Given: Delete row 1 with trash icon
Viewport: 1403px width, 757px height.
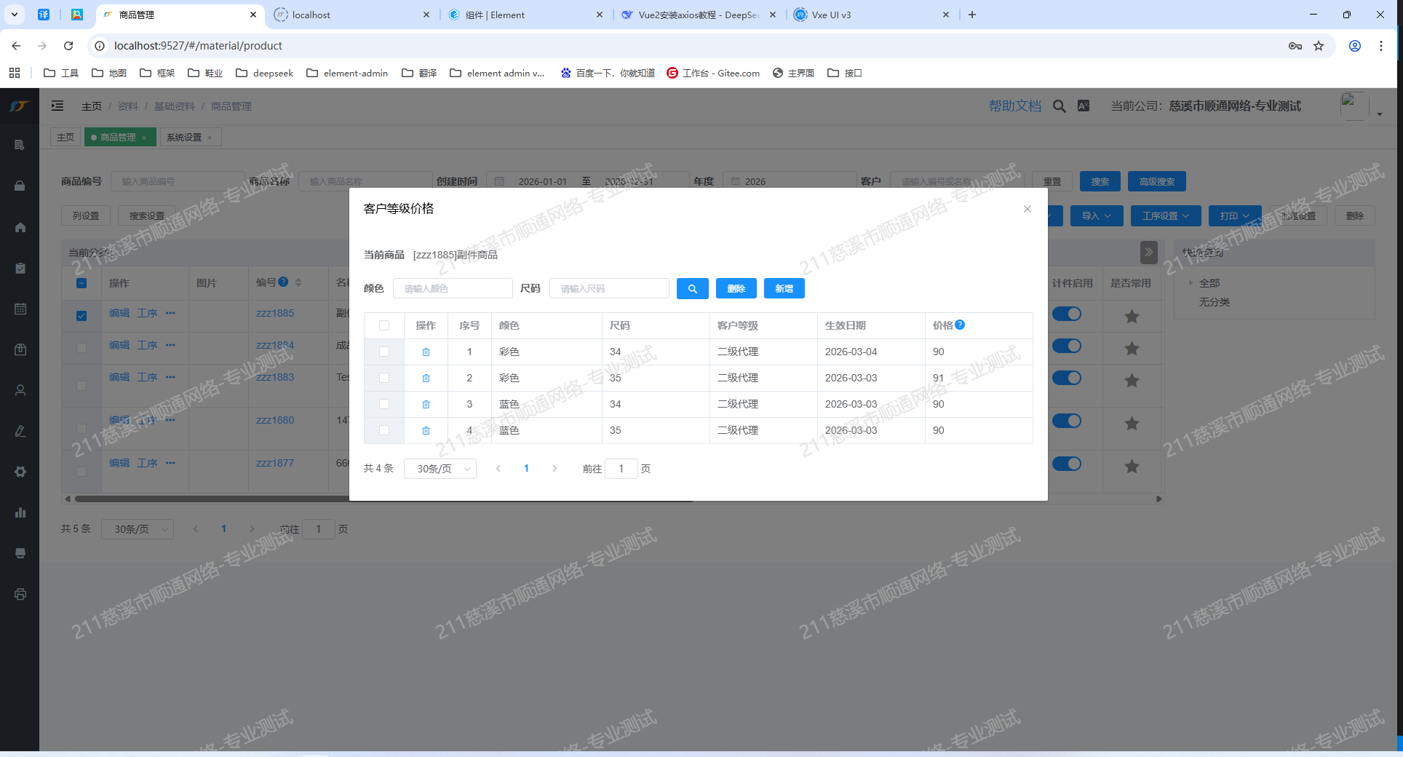Looking at the screenshot, I should click(x=426, y=352).
